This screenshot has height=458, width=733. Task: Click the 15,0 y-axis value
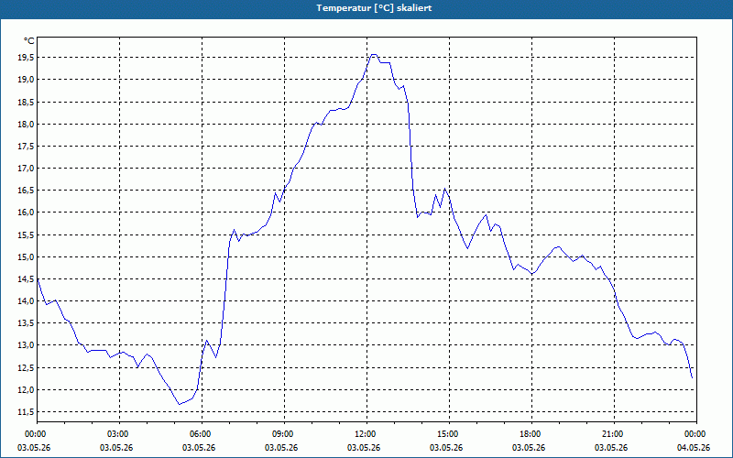27,256
